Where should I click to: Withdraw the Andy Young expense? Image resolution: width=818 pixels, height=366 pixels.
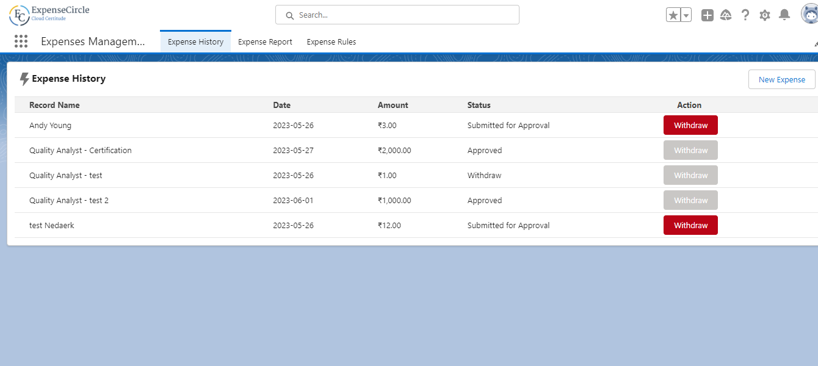[x=690, y=125]
